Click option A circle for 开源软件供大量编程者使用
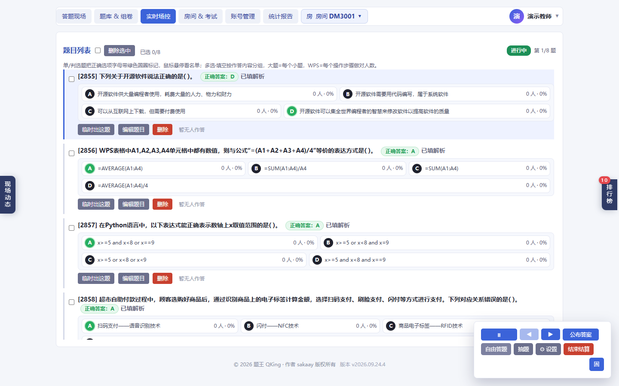Image resolution: width=619 pixels, height=386 pixels. click(89, 94)
